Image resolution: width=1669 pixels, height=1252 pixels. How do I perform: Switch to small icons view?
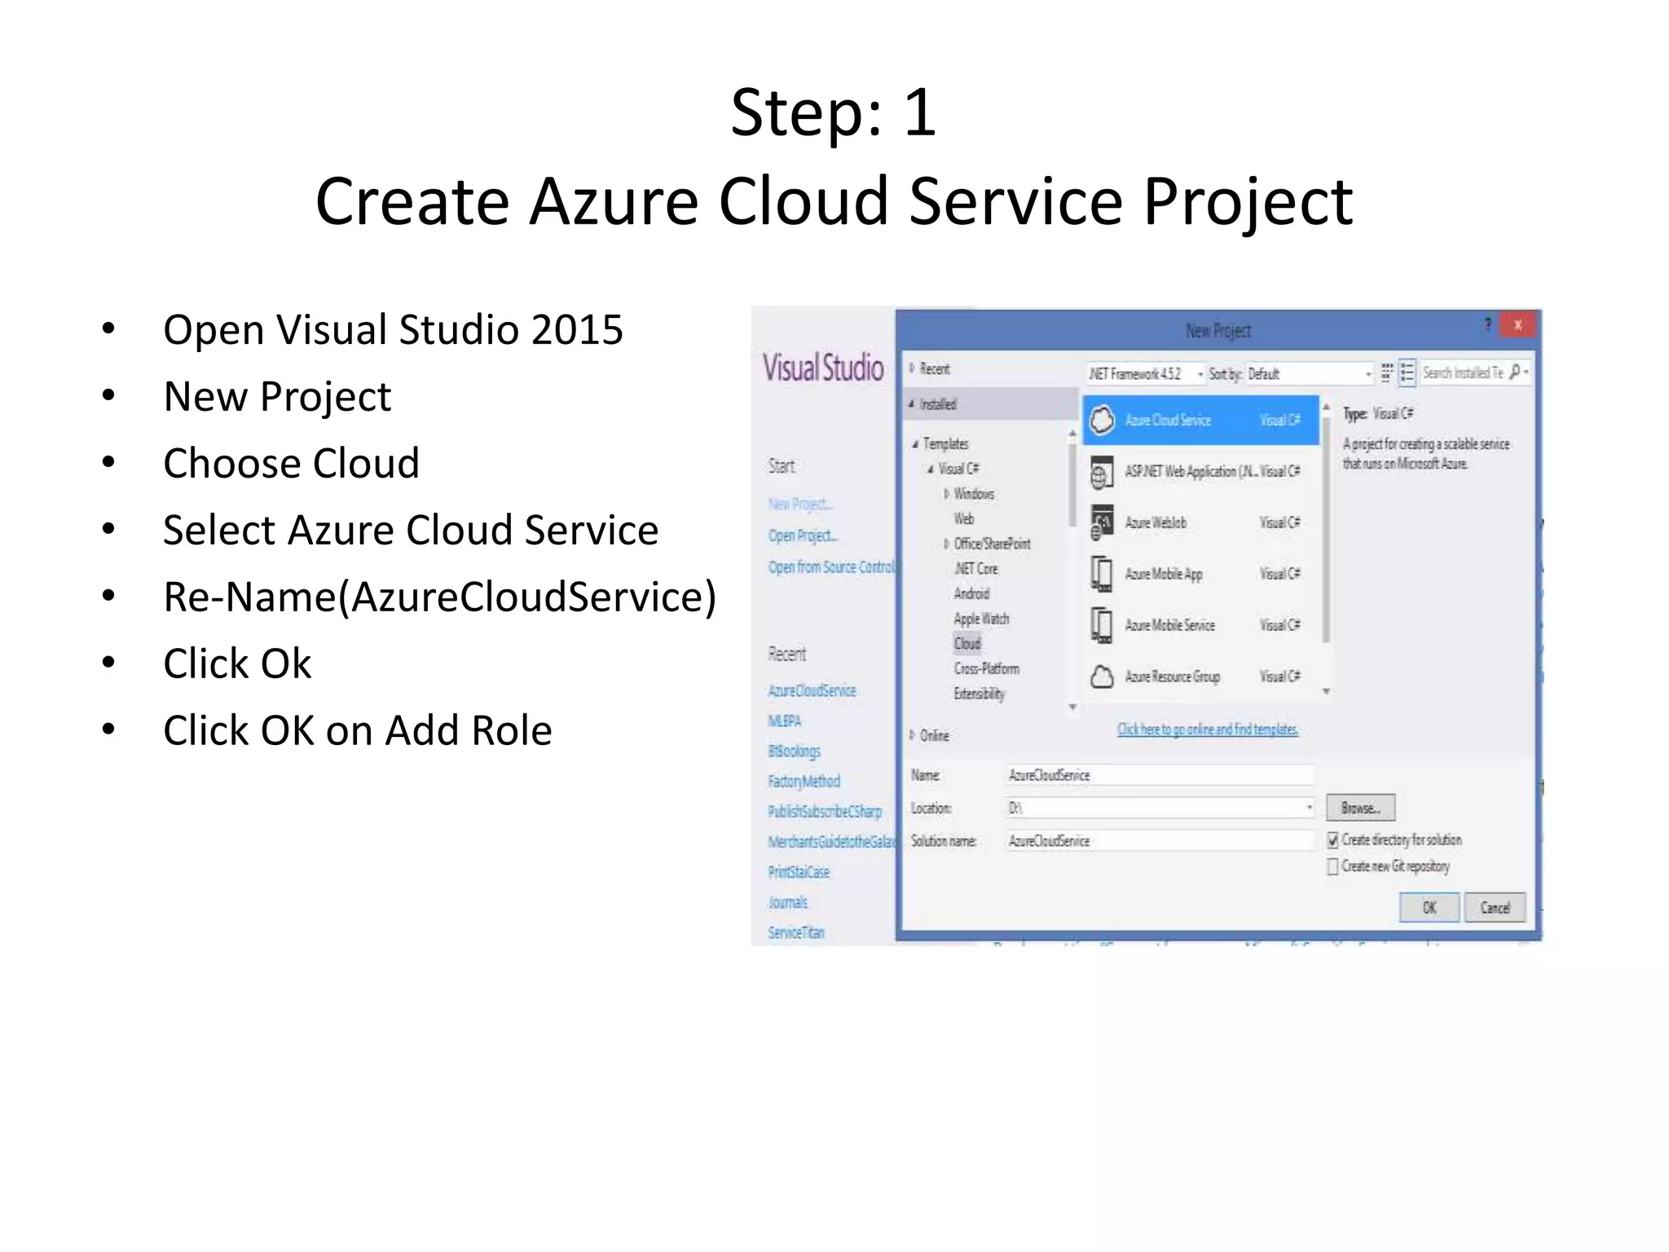click(x=1386, y=373)
